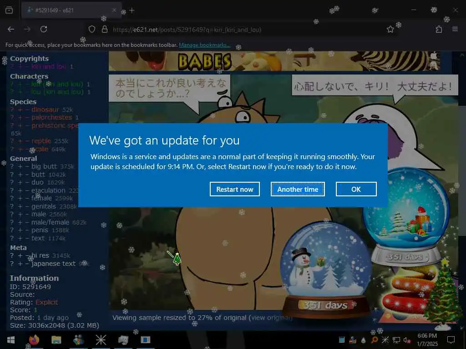
Task: Click the snowman snow globe desktop widget
Action: (x=325, y=270)
